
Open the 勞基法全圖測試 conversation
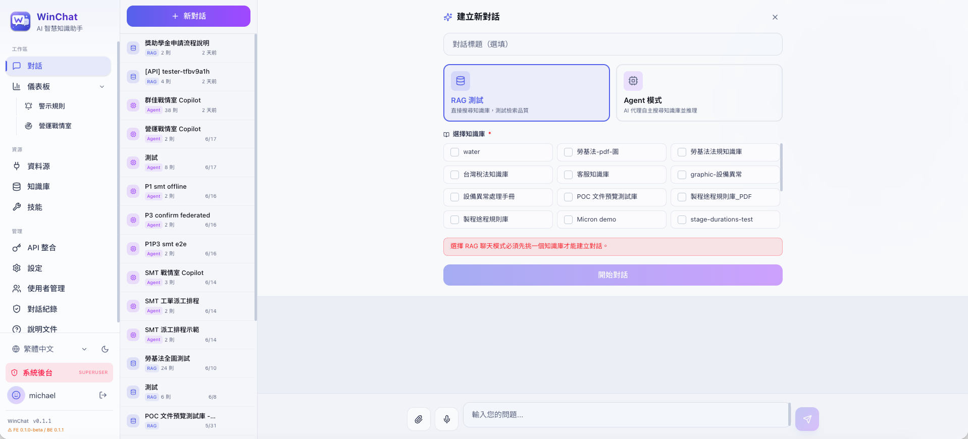pyautogui.click(x=187, y=363)
